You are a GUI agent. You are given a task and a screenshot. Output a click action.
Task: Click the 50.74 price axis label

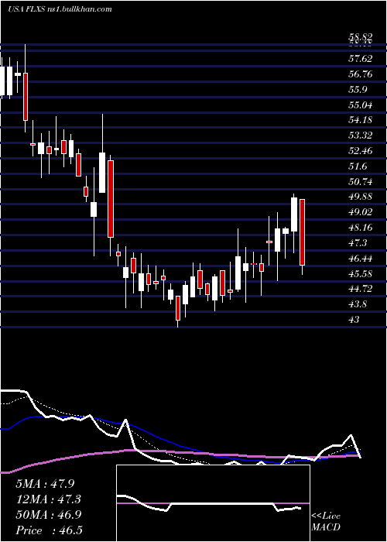tap(361, 181)
